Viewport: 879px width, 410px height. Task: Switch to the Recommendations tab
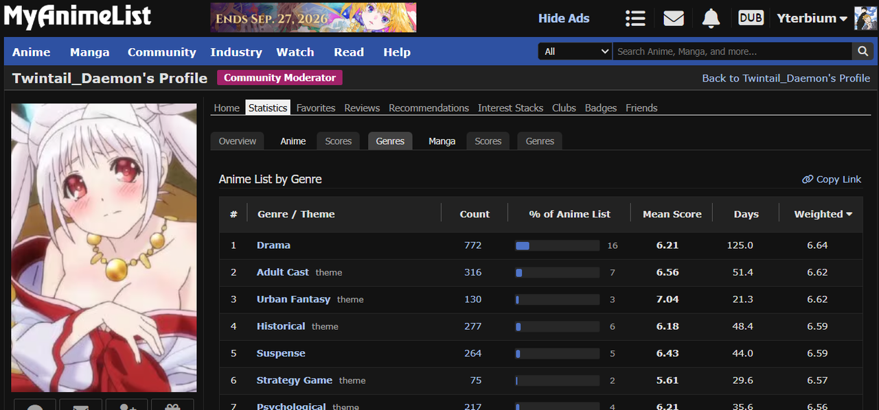tap(429, 108)
